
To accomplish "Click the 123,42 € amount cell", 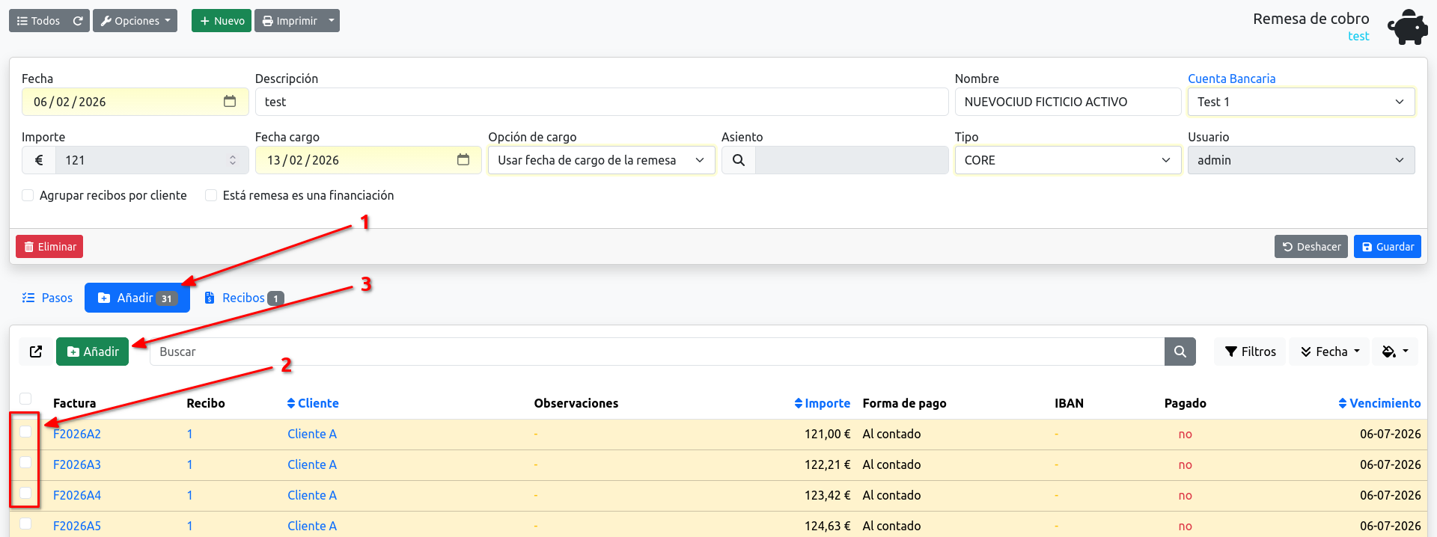I will pos(827,495).
